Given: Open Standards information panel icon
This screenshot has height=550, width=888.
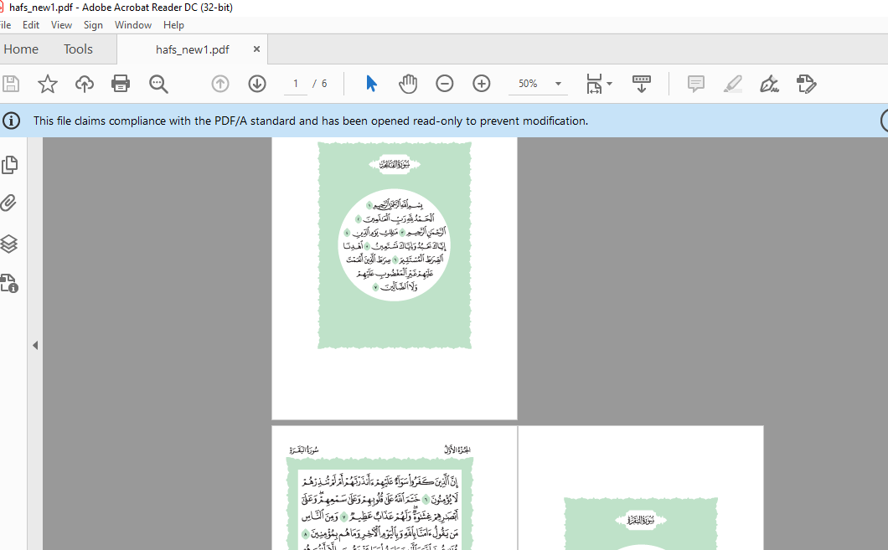Looking at the screenshot, I should pos(9,283).
